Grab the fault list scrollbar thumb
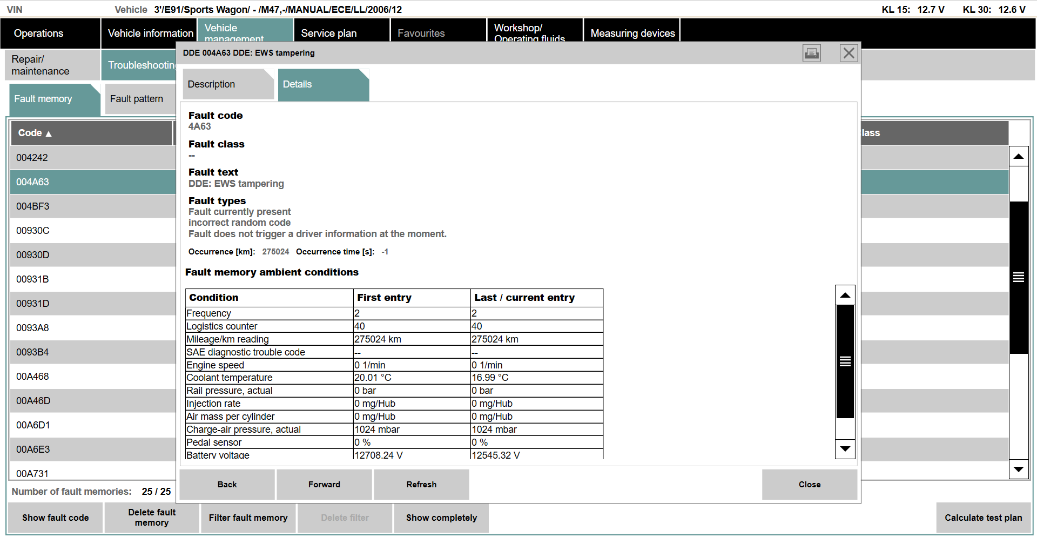Viewport: 1037px width, 537px height. pos(1019,278)
